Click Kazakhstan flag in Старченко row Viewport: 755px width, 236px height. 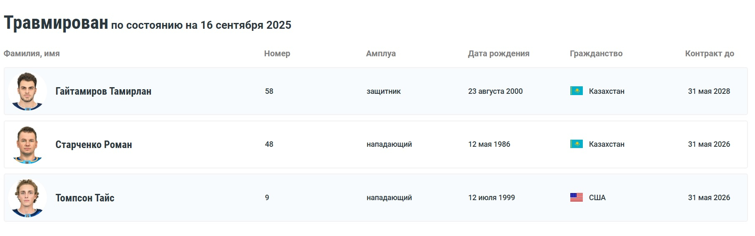[576, 144]
